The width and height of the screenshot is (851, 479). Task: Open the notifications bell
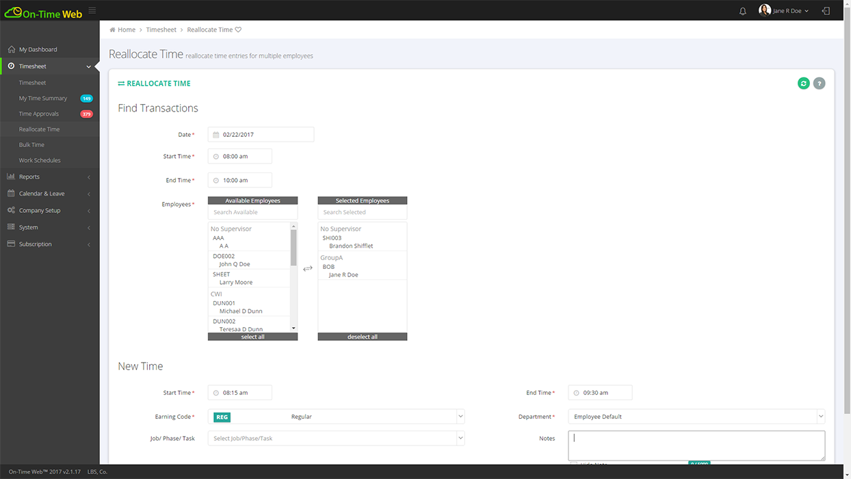tap(742, 10)
